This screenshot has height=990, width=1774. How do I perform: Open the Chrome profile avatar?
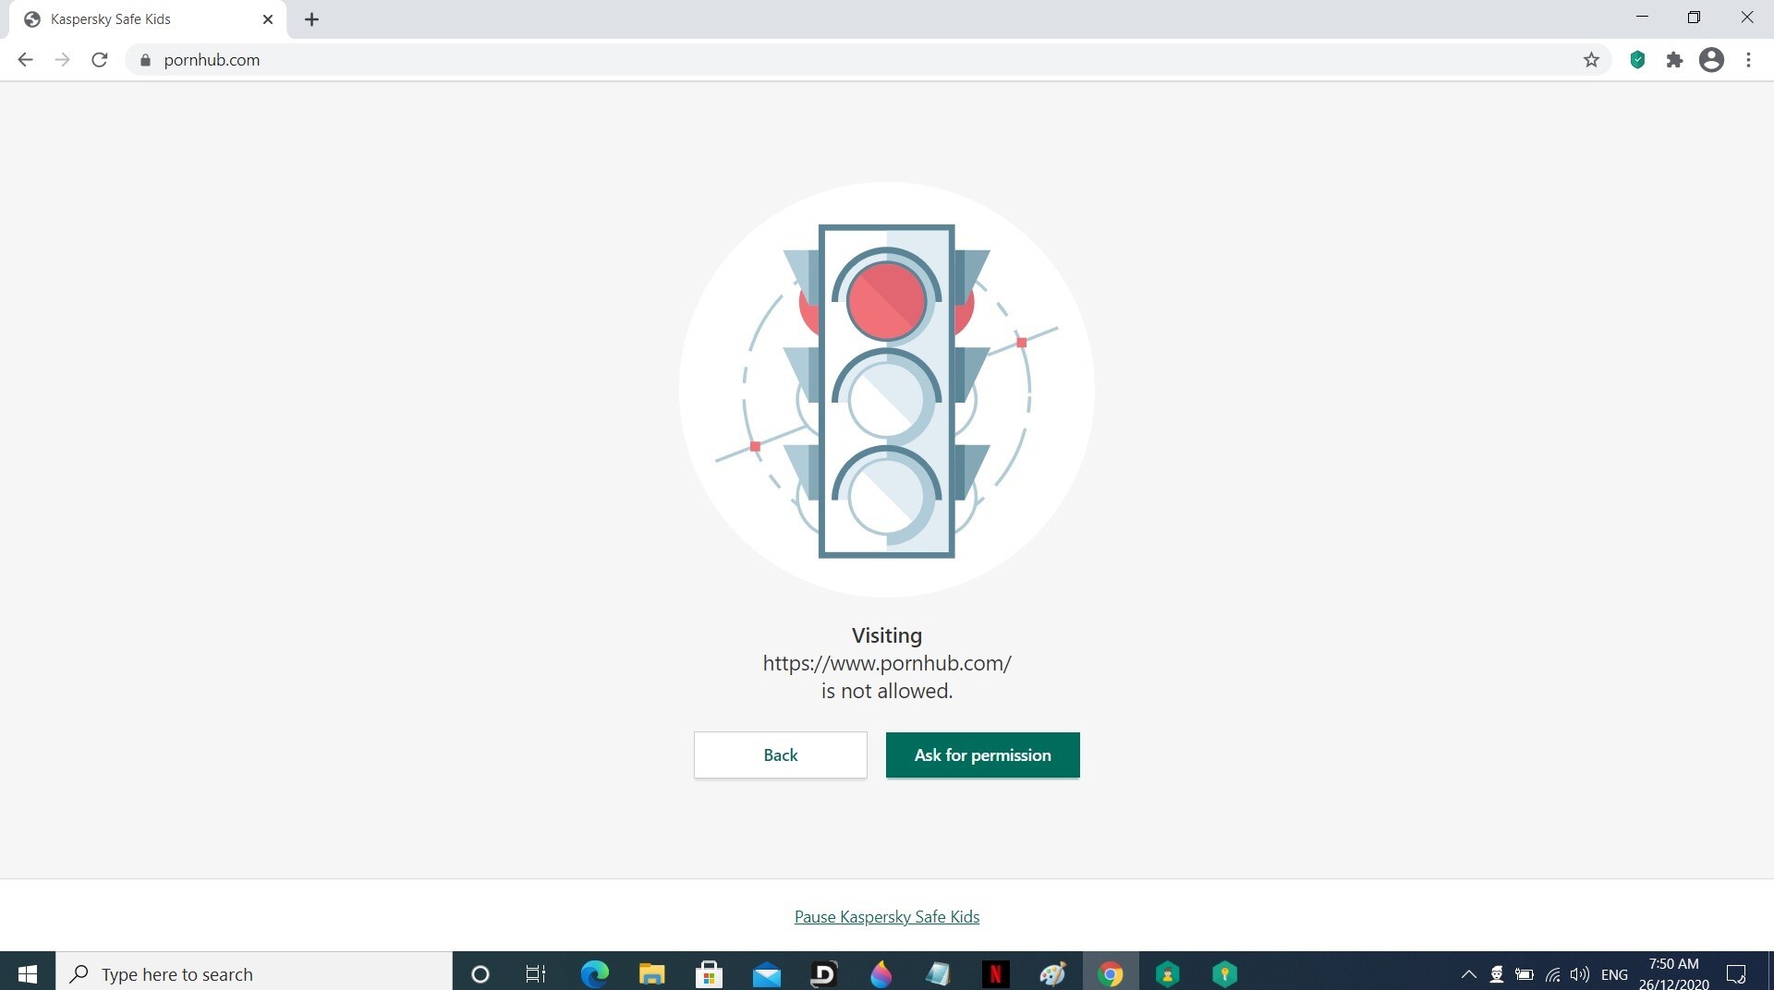click(x=1711, y=60)
